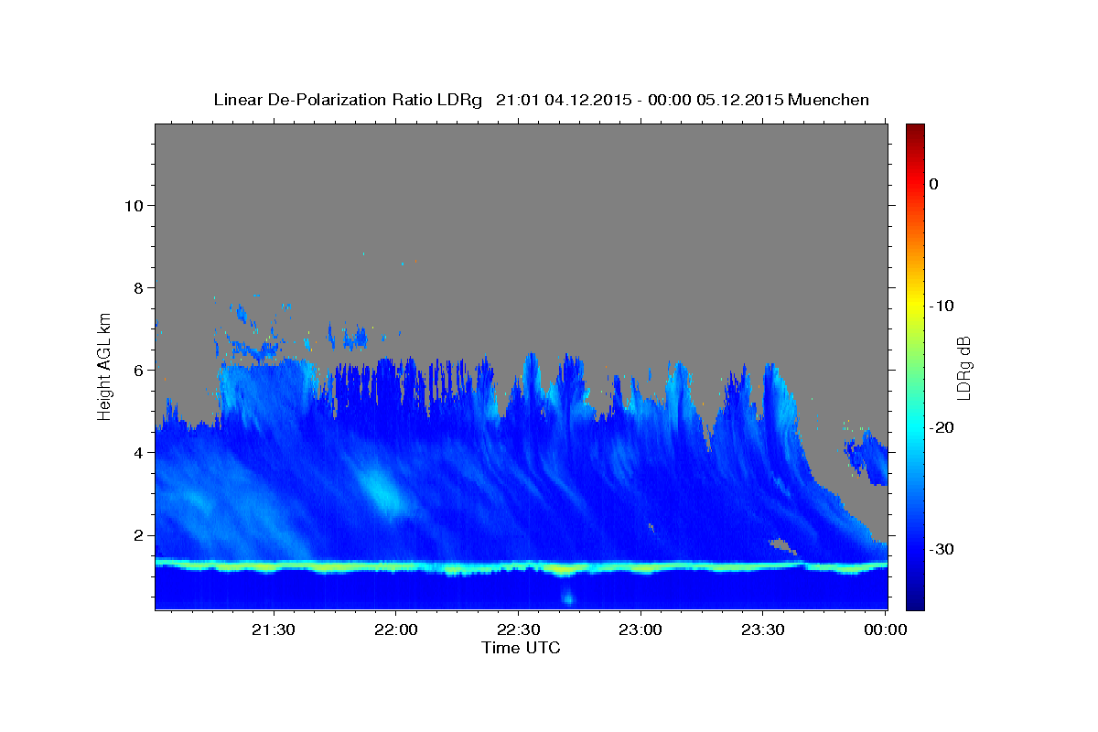Click the isolated blue cloud patch near 00:00 at 4 km

(x=867, y=457)
